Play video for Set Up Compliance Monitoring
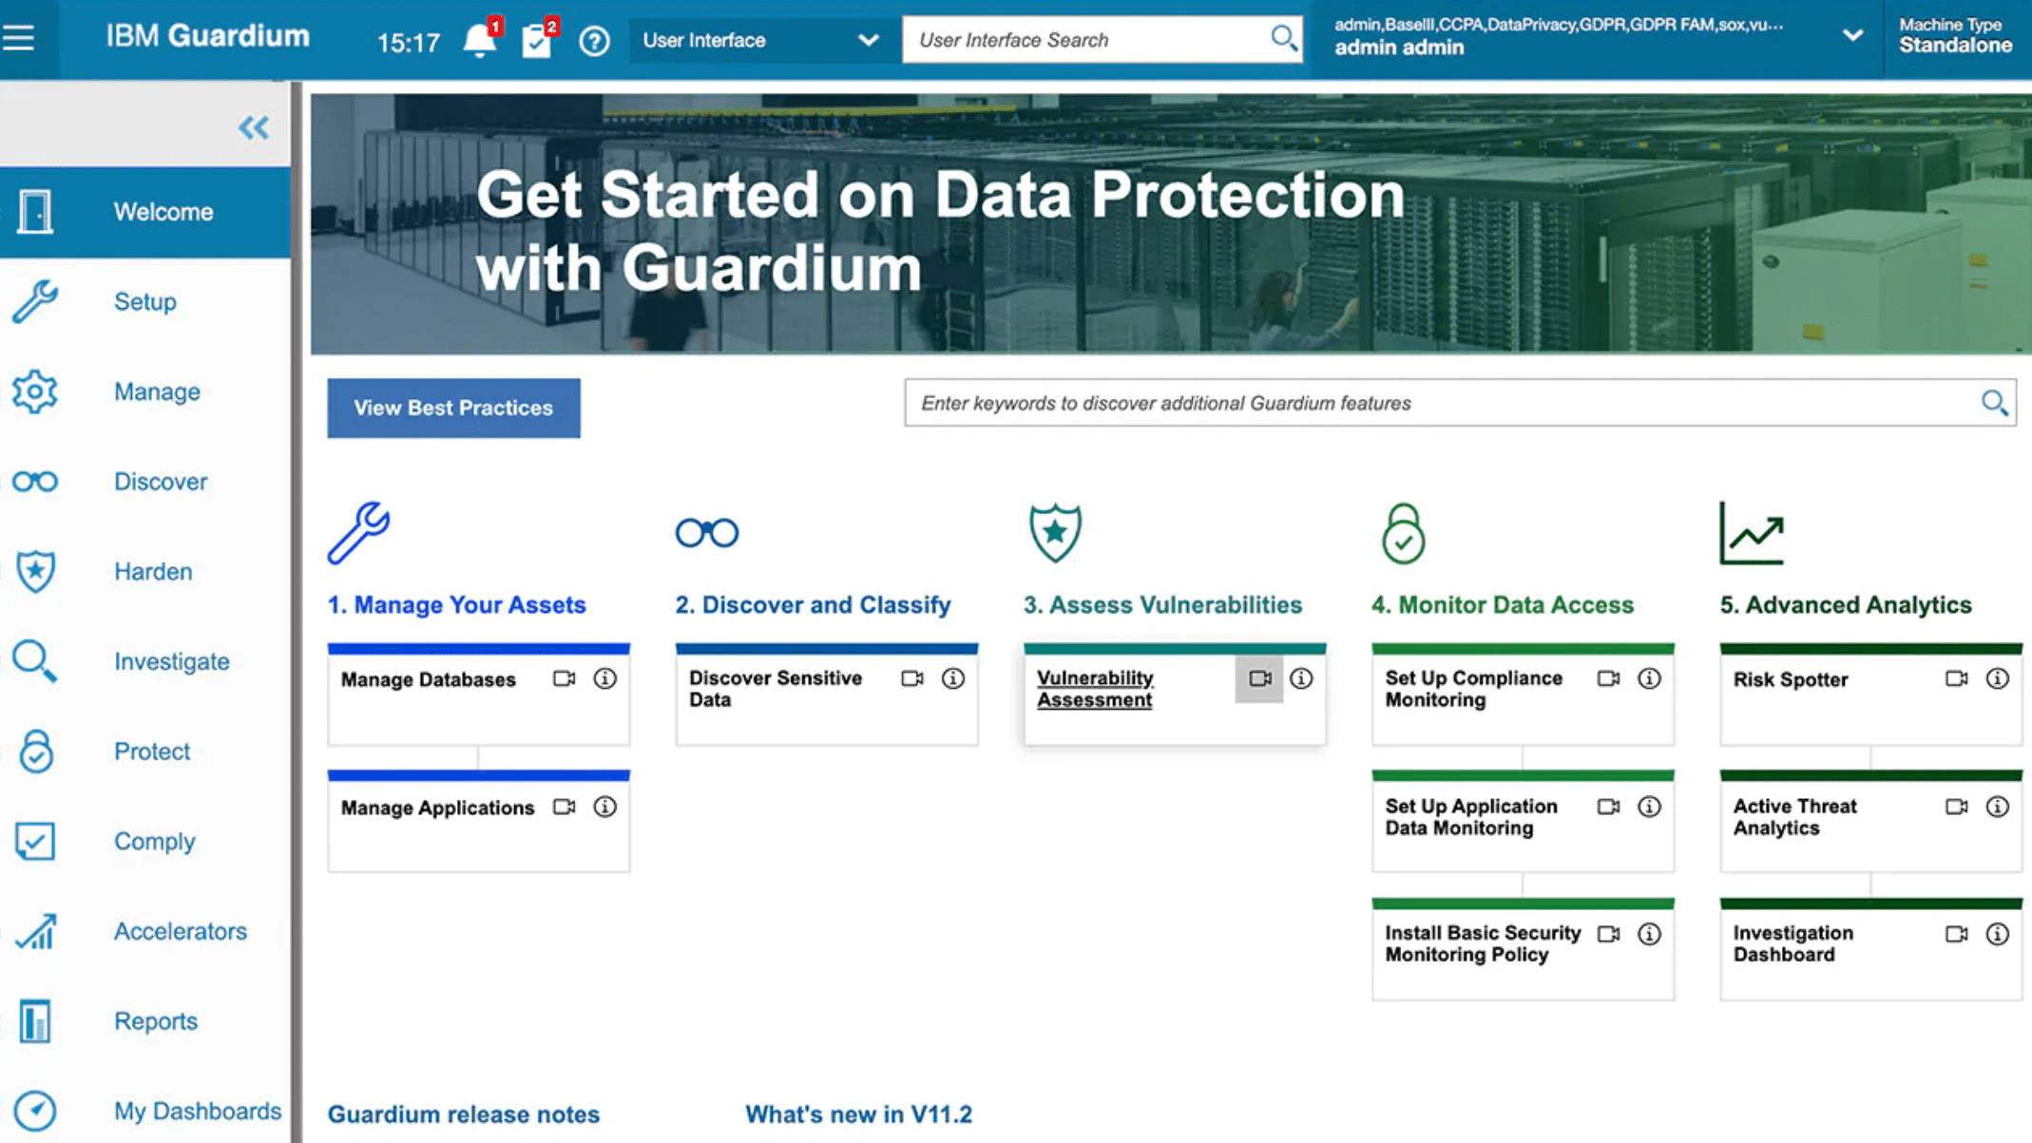 (x=1608, y=678)
